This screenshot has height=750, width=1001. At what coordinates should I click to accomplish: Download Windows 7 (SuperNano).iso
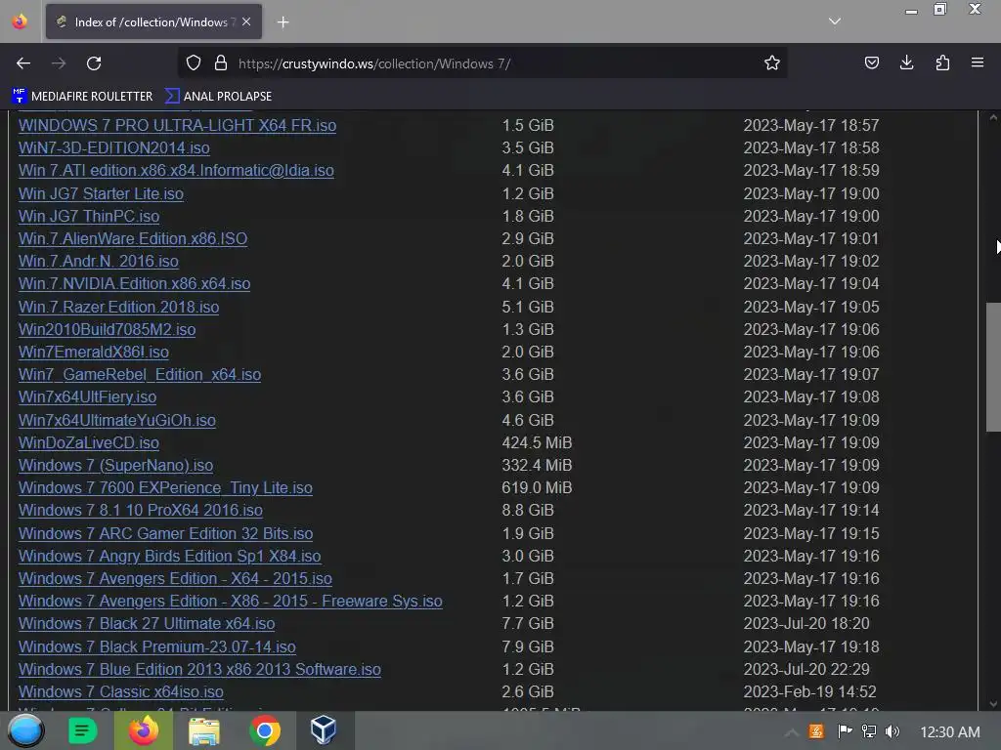115,465
